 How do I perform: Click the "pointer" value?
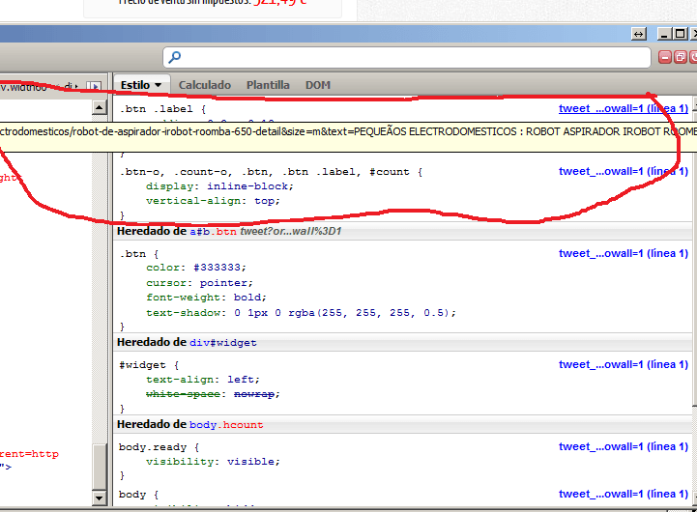[x=223, y=283]
